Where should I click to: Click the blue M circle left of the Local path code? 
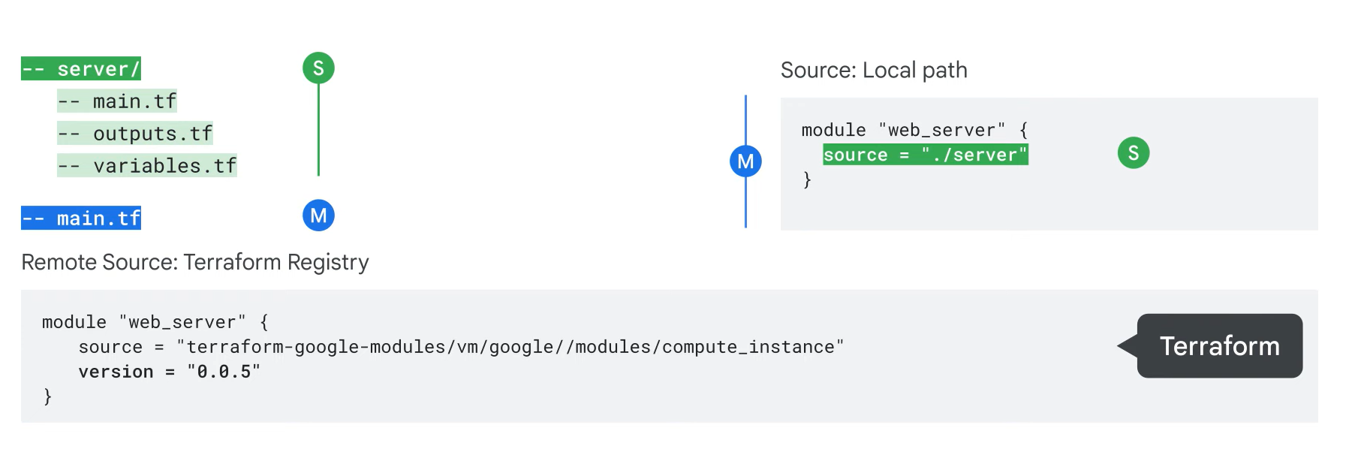745,161
